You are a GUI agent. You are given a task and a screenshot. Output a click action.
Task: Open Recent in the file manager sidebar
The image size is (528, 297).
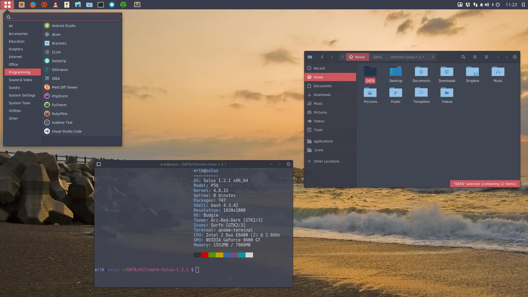click(330, 68)
